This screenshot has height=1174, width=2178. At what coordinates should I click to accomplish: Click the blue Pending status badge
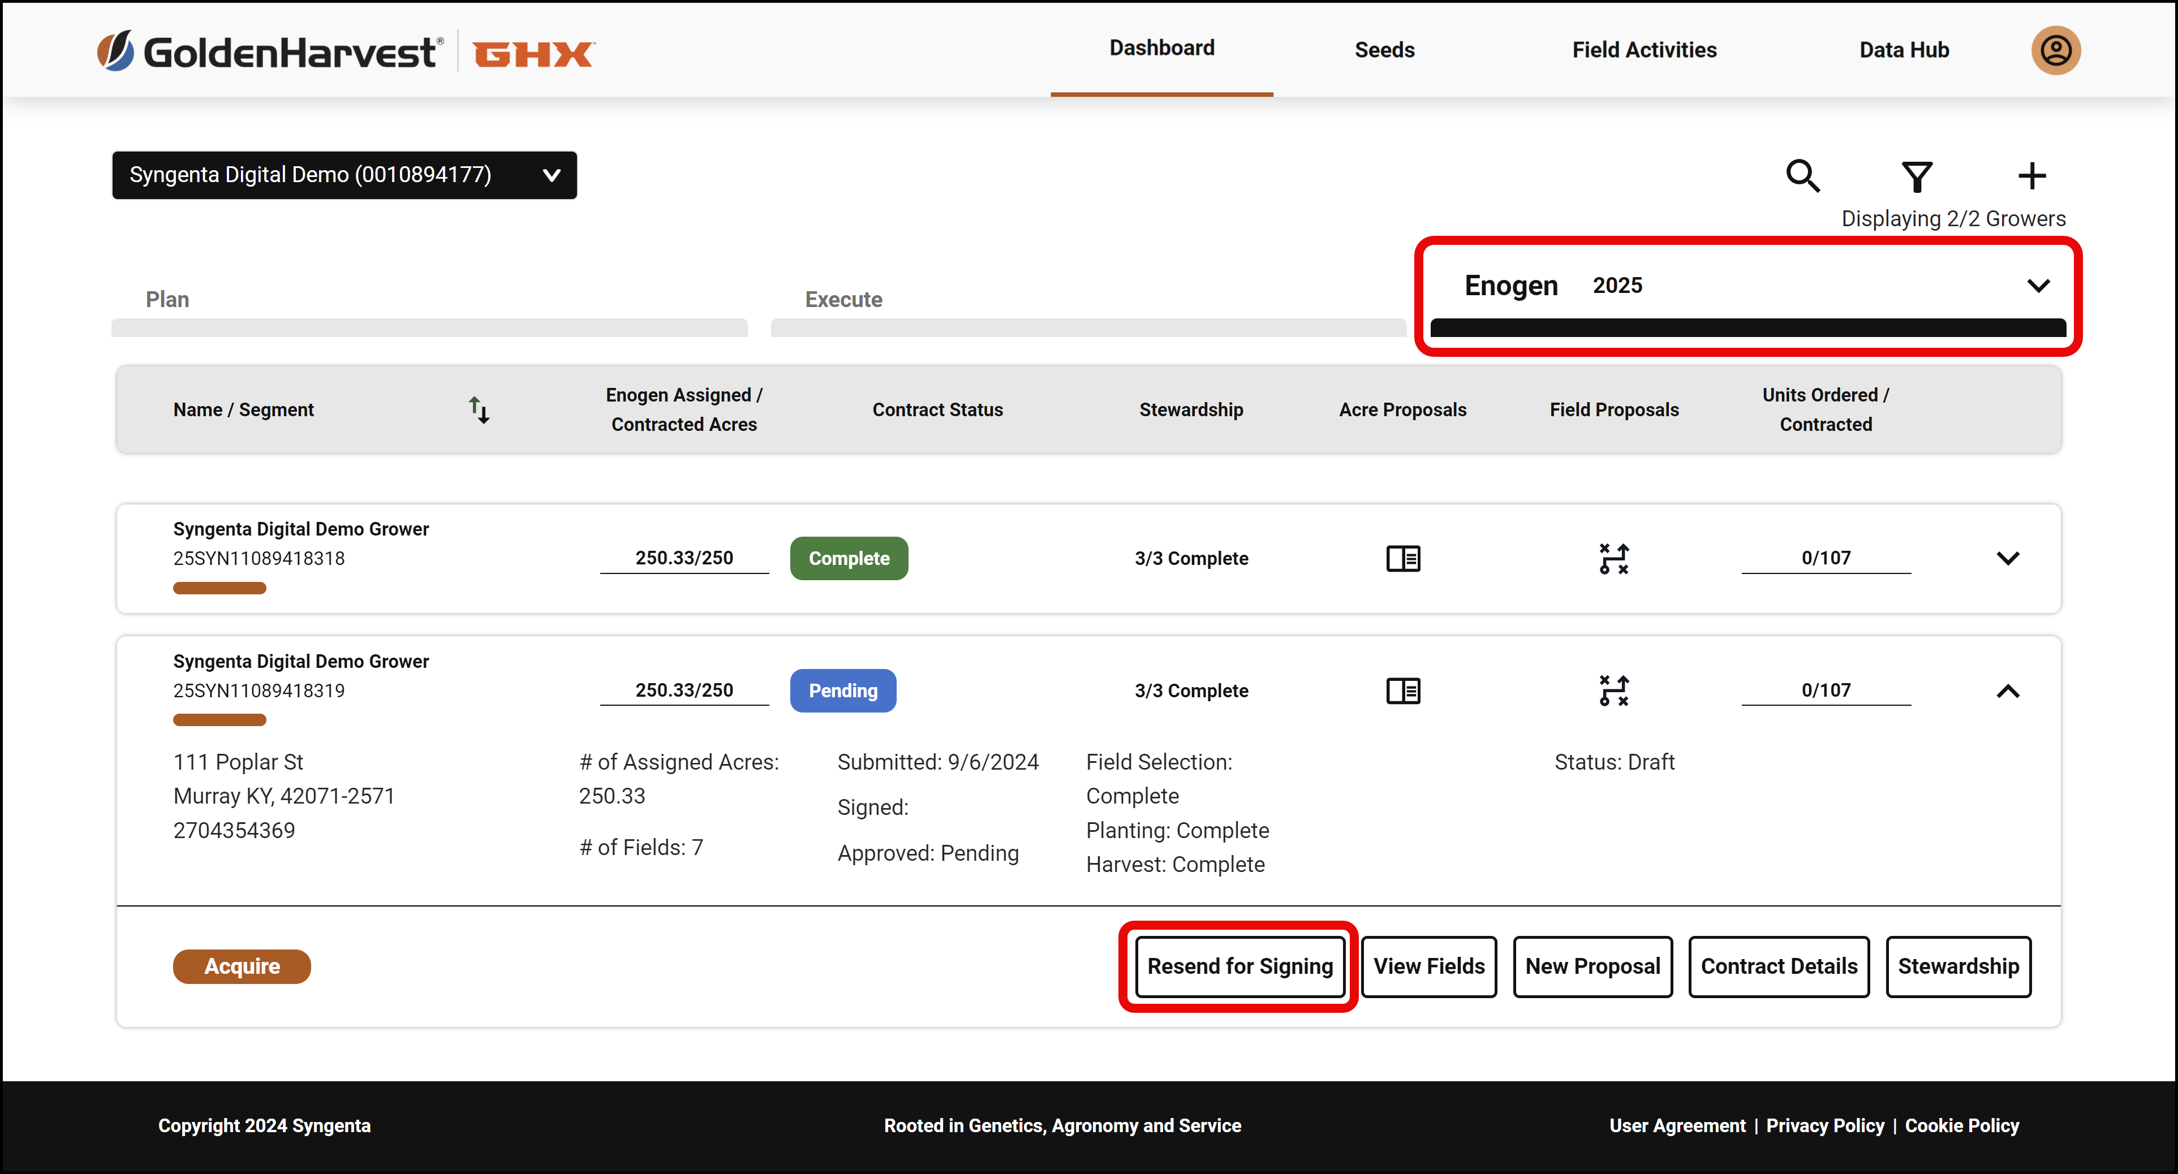(843, 690)
